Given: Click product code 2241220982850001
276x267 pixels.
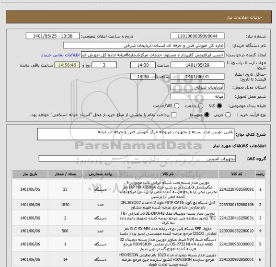Looking at the screenshot, I should click(x=237, y=260).
